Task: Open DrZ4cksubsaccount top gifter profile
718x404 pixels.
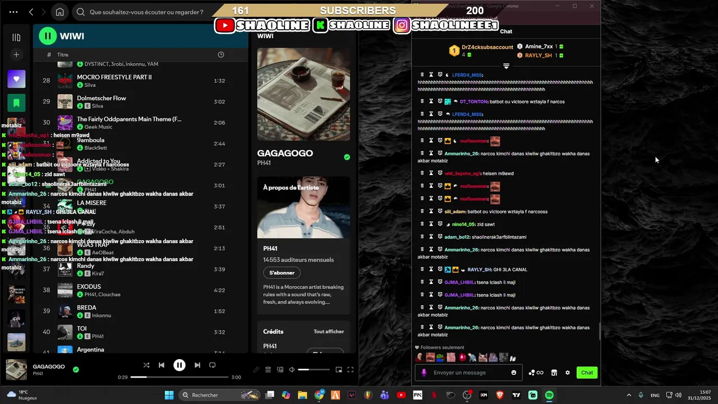Action: pos(487,47)
